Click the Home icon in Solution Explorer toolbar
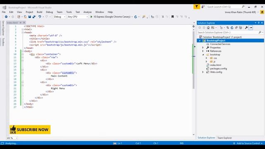265x149 pixels. (208, 28)
